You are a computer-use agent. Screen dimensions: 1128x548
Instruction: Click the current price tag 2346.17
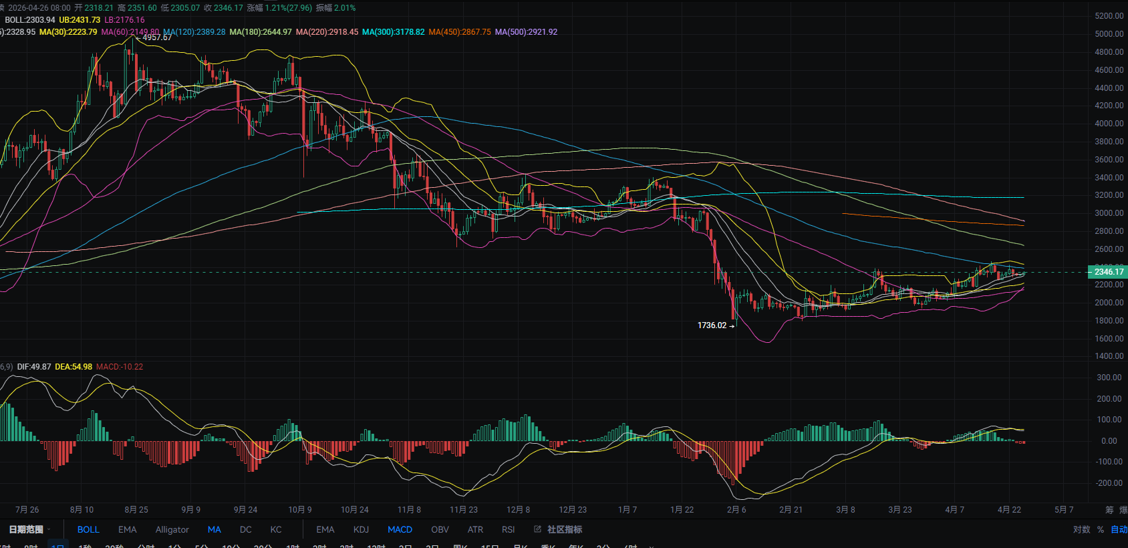point(1108,272)
